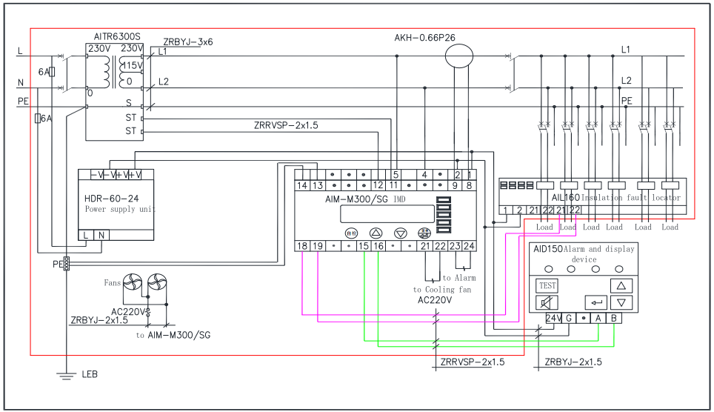Image resolution: width=714 pixels, height=412 pixels.
Task: Click the AKH-0.66P26 label
Action: tap(425, 38)
